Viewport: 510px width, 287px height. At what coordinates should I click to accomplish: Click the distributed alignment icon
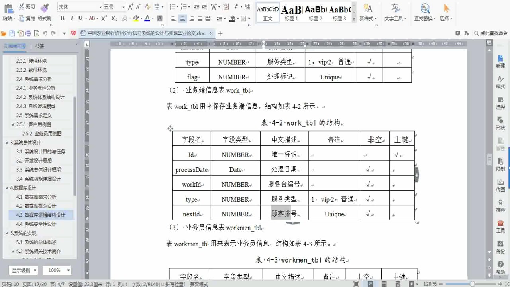click(x=209, y=18)
